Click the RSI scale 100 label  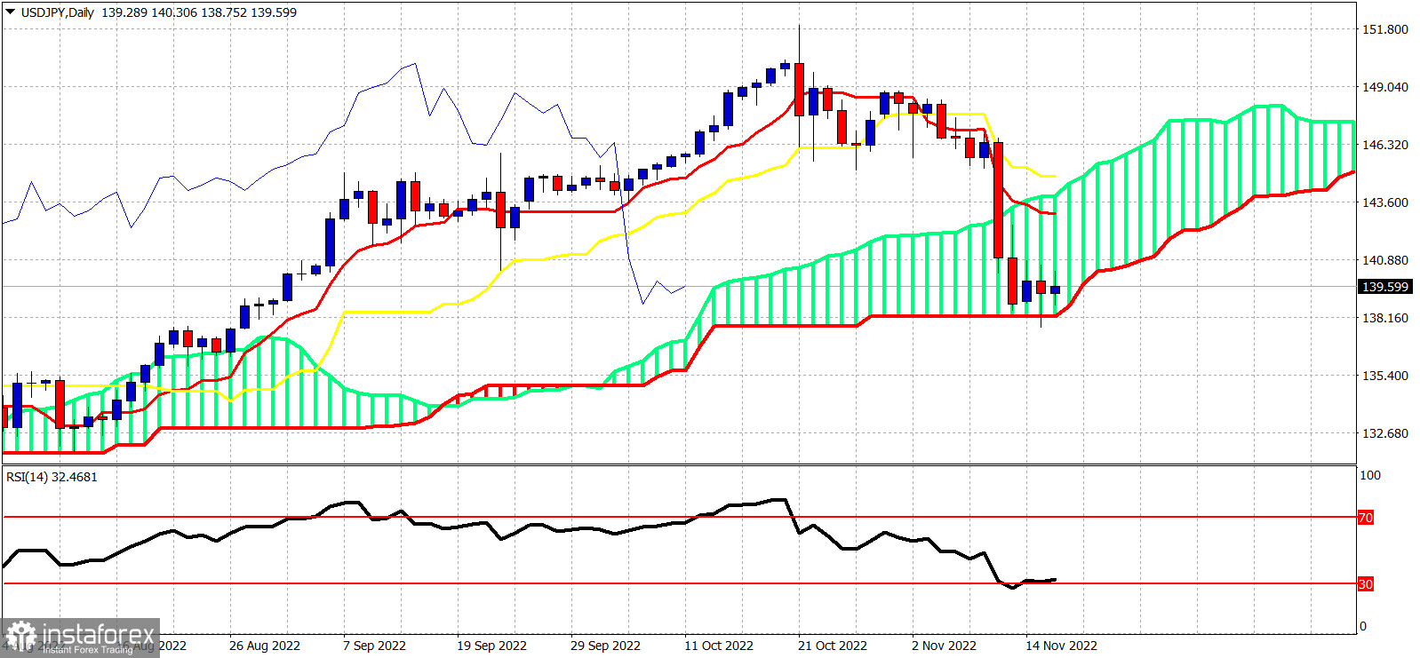1371,475
